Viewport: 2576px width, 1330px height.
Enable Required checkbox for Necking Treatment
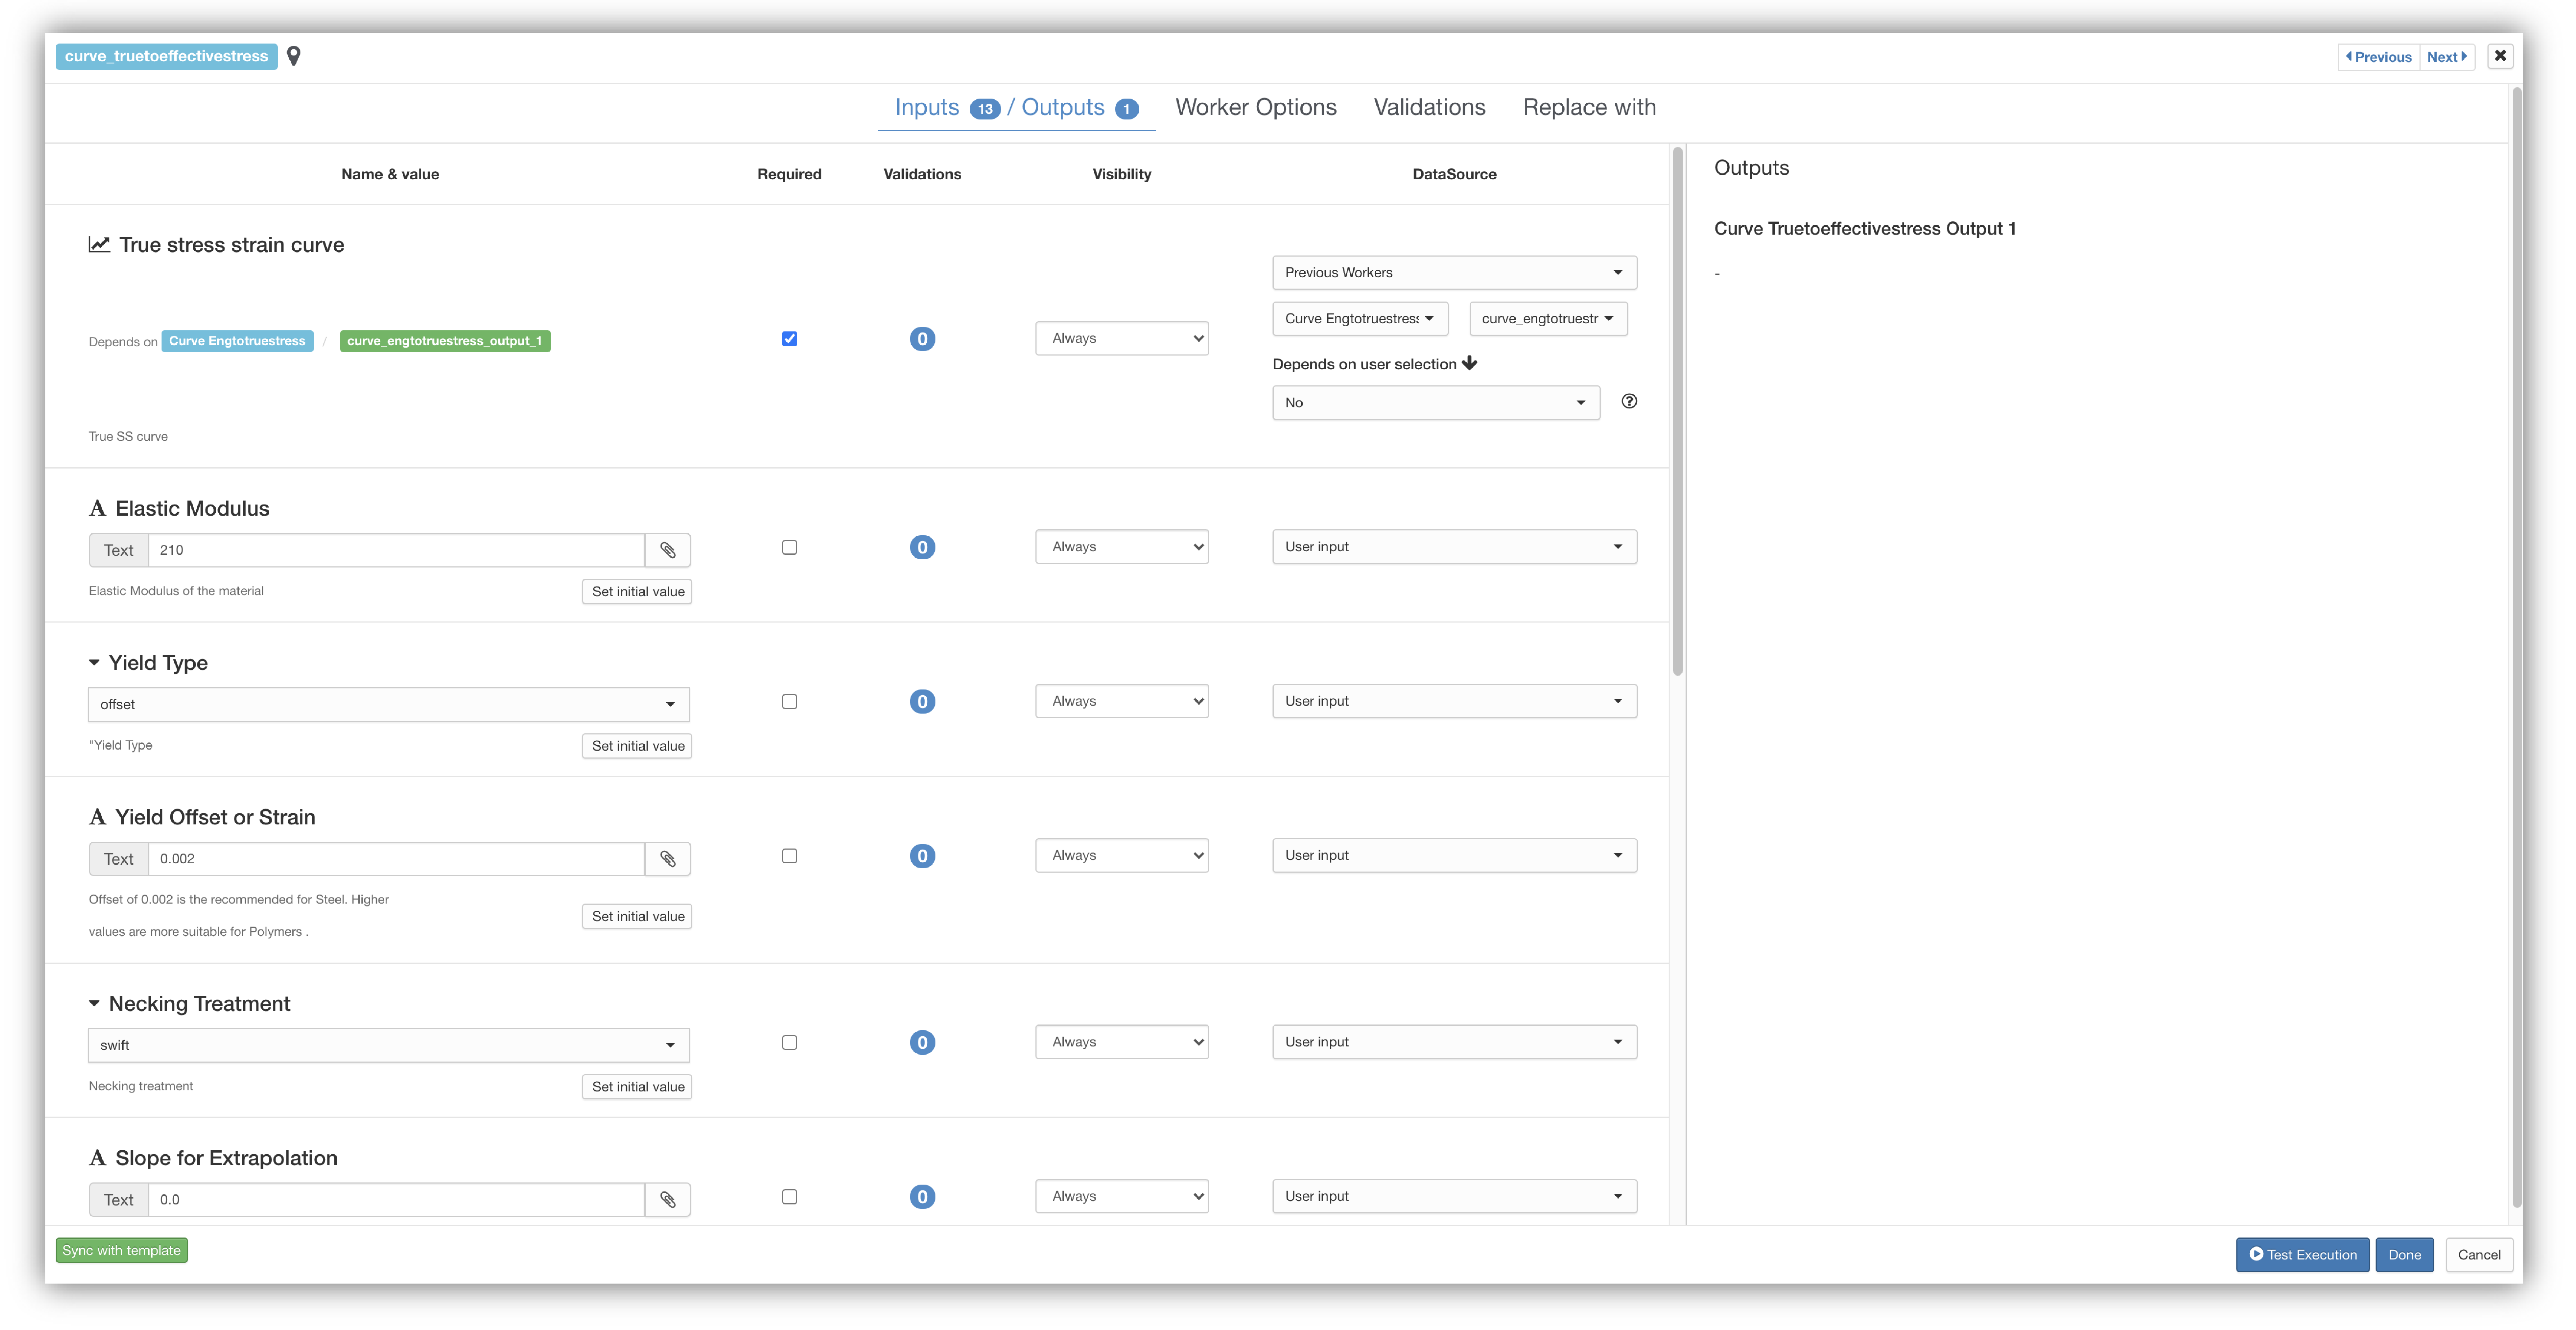coord(789,1043)
